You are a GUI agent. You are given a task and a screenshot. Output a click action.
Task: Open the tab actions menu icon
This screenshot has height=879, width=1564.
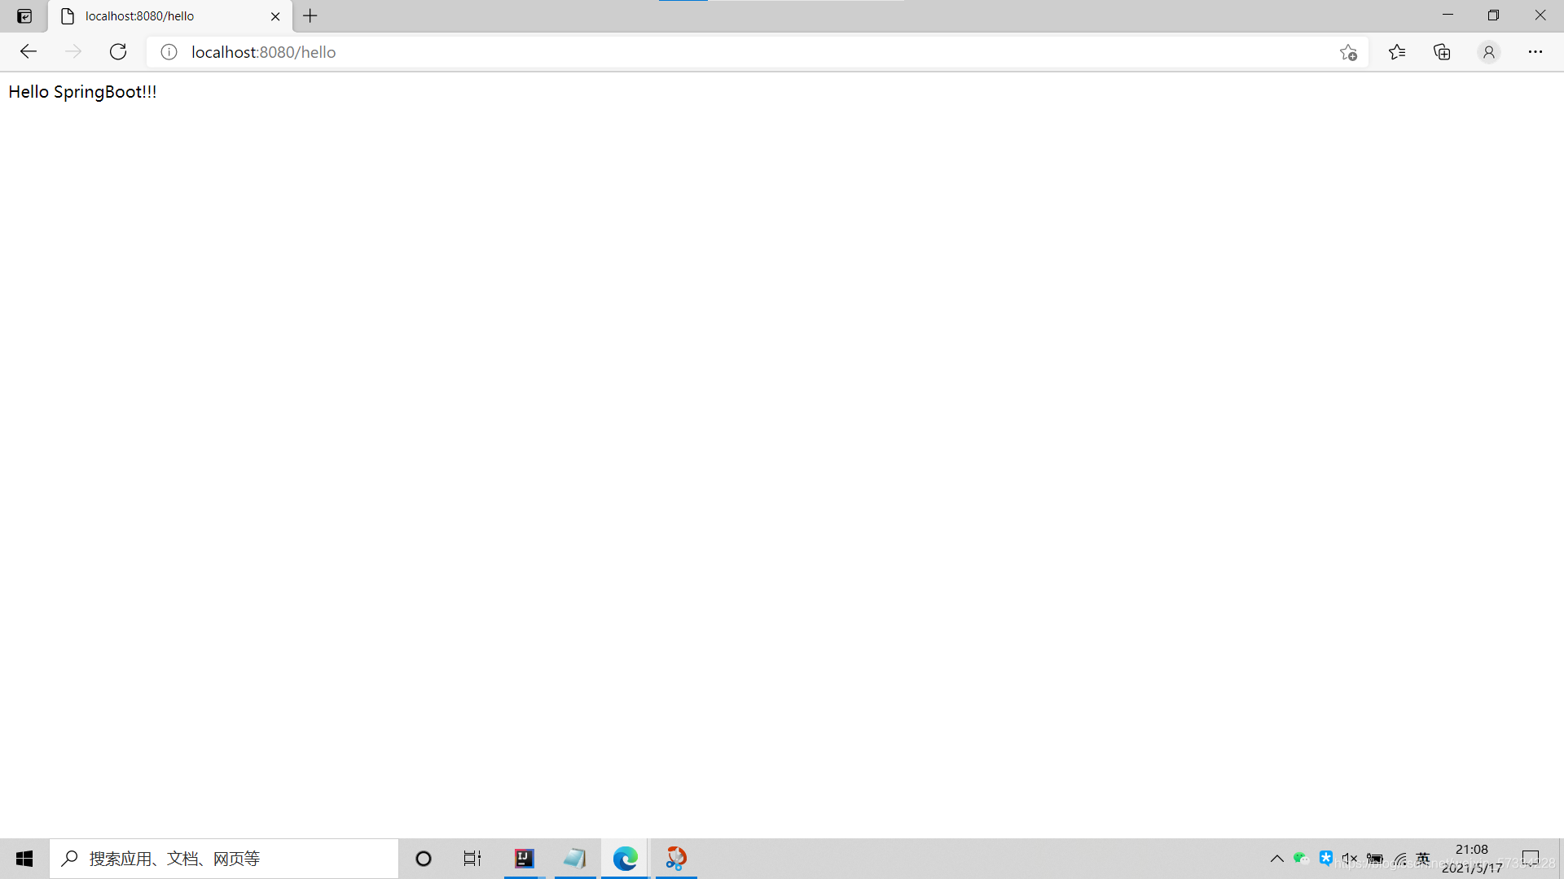[24, 16]
